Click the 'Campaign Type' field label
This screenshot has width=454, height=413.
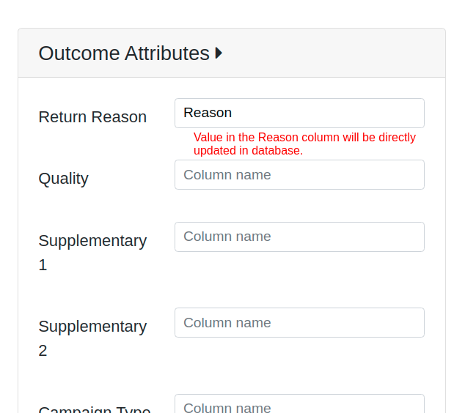(x=95, y=409)
